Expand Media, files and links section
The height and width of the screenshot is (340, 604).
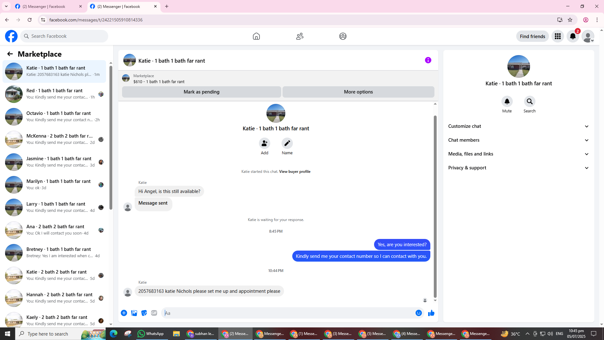click(518, 154)
